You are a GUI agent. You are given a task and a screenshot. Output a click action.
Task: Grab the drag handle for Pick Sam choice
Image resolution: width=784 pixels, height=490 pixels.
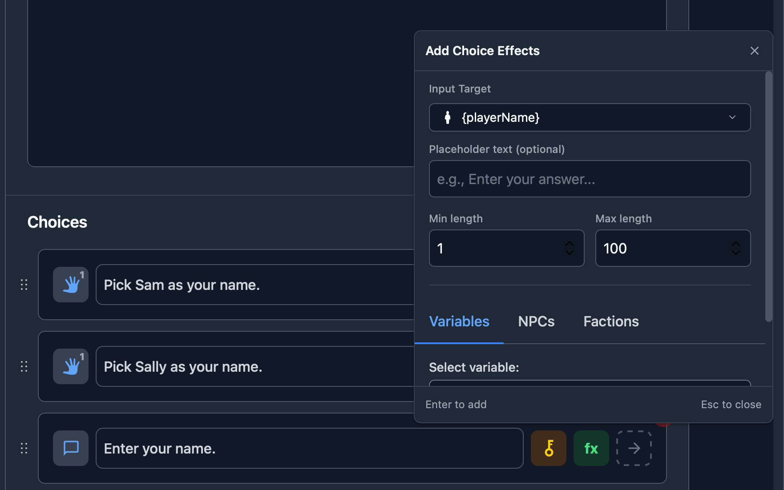(24, 285)
